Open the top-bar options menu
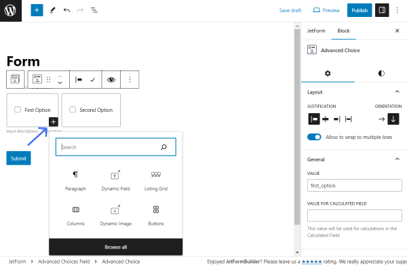The height and width of the screenshot is (265, 407). click(397, 10)
